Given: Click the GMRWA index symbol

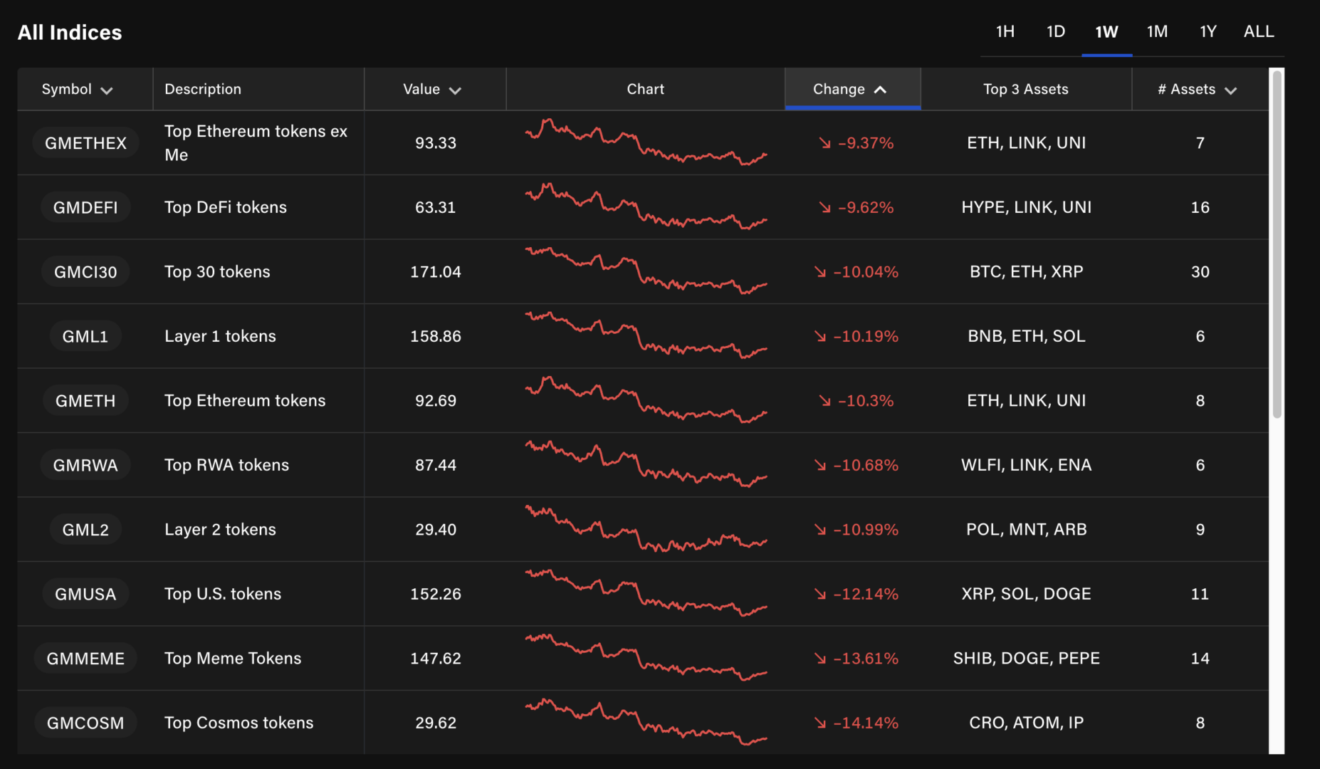Looking at the screenshot, I should (85, 465).
